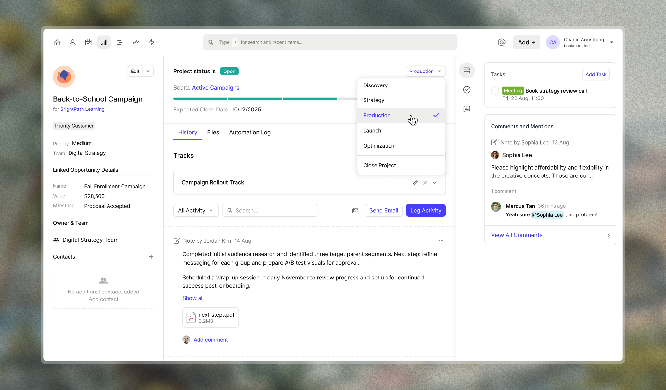Open the lightning bolt automation icon

click(151, 42)
